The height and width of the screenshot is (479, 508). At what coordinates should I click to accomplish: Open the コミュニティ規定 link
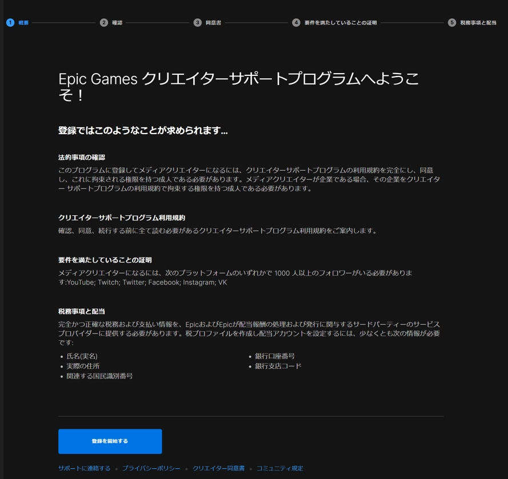click(x=280, y=468)
